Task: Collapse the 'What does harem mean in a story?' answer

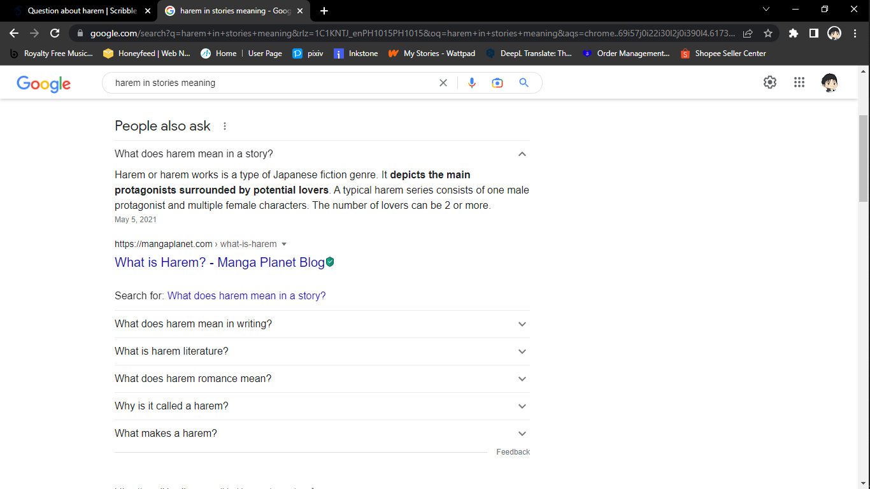Action: point(522,154)
